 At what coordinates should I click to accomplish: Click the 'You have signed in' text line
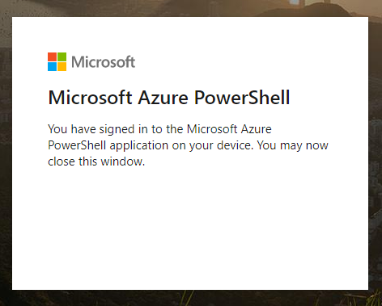click(159, 129)
